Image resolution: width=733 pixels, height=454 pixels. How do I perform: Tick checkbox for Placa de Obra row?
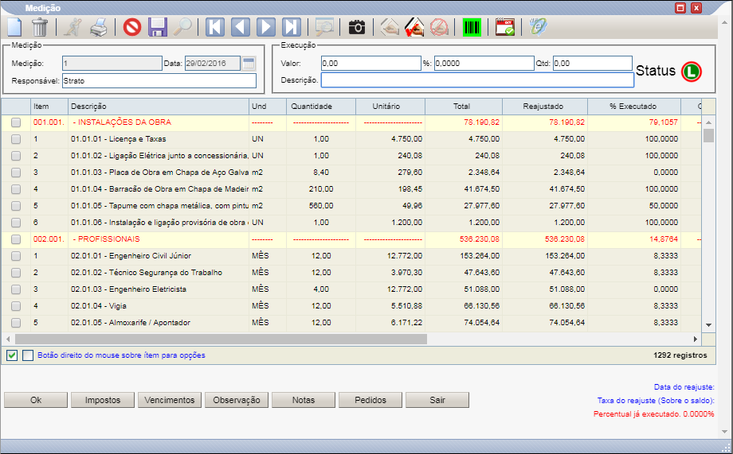(x=16, y=173)
